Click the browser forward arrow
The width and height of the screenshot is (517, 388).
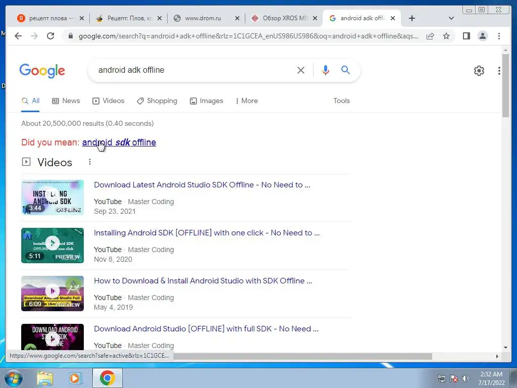point(34,36)
